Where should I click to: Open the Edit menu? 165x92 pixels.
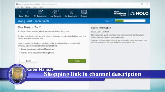click(x=22, y=7)
